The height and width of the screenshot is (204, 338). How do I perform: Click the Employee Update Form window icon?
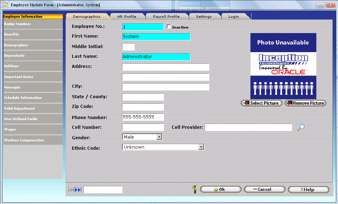pyautogui.click(x=5, y=5)
